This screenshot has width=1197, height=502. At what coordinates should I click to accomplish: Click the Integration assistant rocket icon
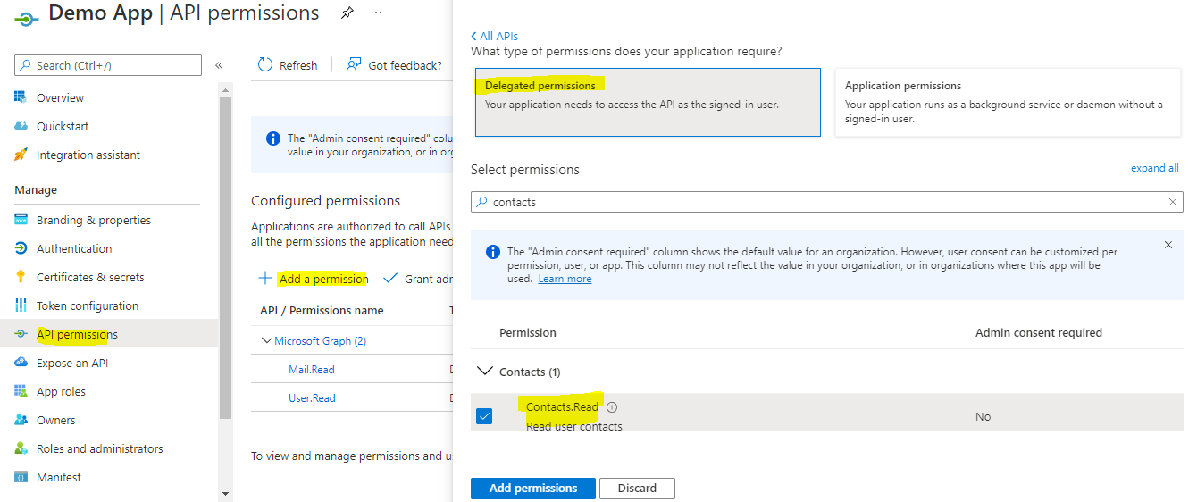click(21, 155)
